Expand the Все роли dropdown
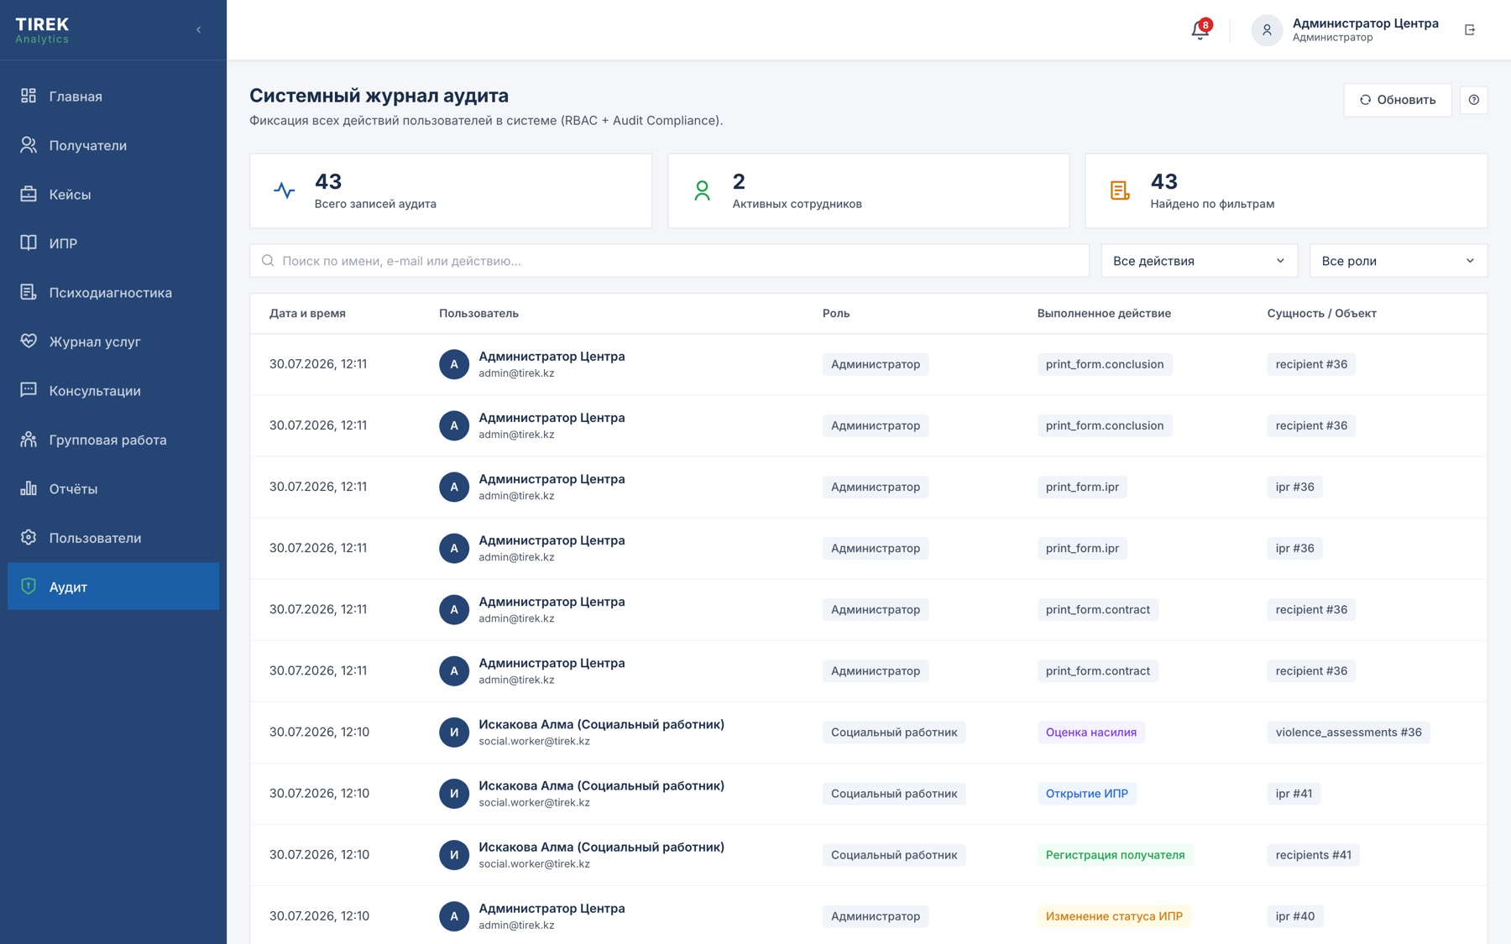The image size is (1511, 944). tap(1398, 261)
